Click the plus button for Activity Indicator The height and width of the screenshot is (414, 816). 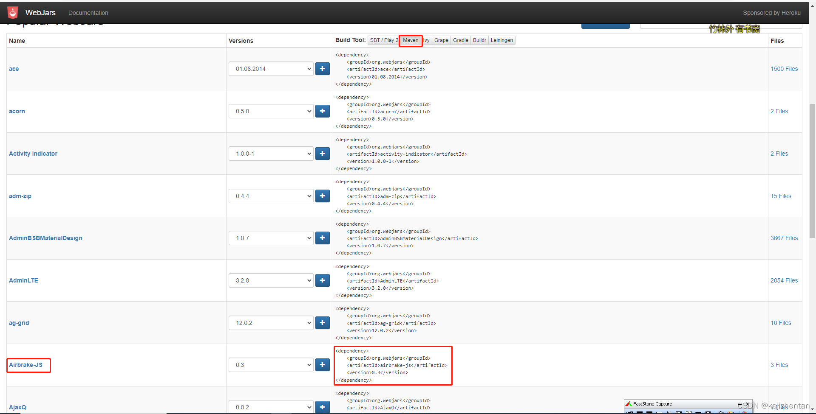point(323,154)
